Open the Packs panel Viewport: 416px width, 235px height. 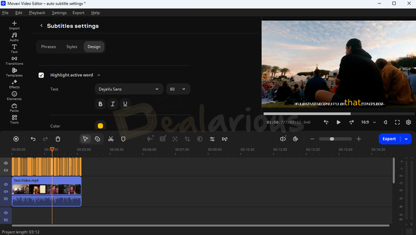click(x=14, y=107)
